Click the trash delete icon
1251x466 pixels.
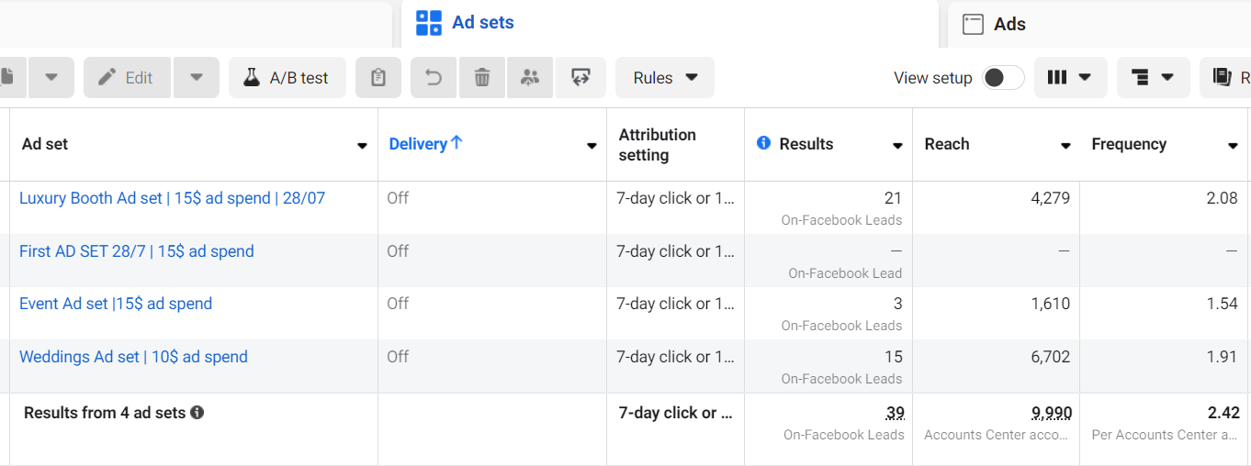click(x=482, y=78)
